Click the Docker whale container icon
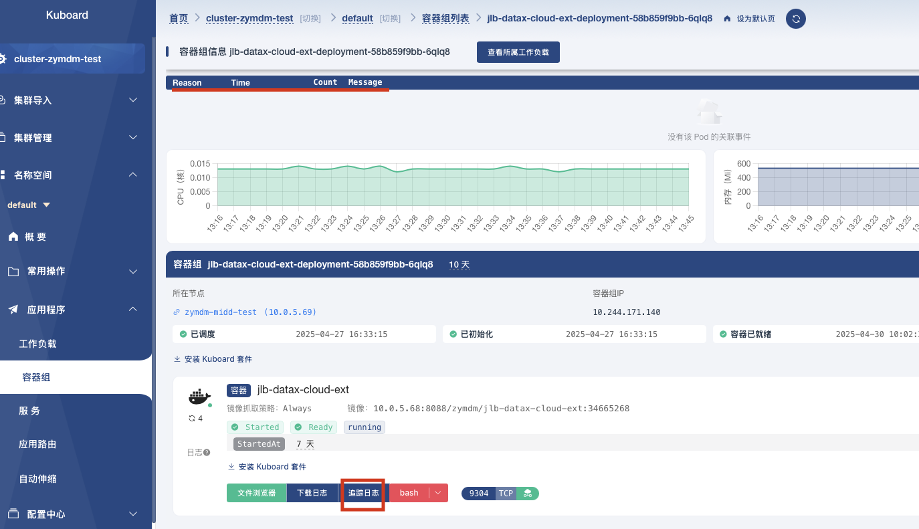 (199, 397)
